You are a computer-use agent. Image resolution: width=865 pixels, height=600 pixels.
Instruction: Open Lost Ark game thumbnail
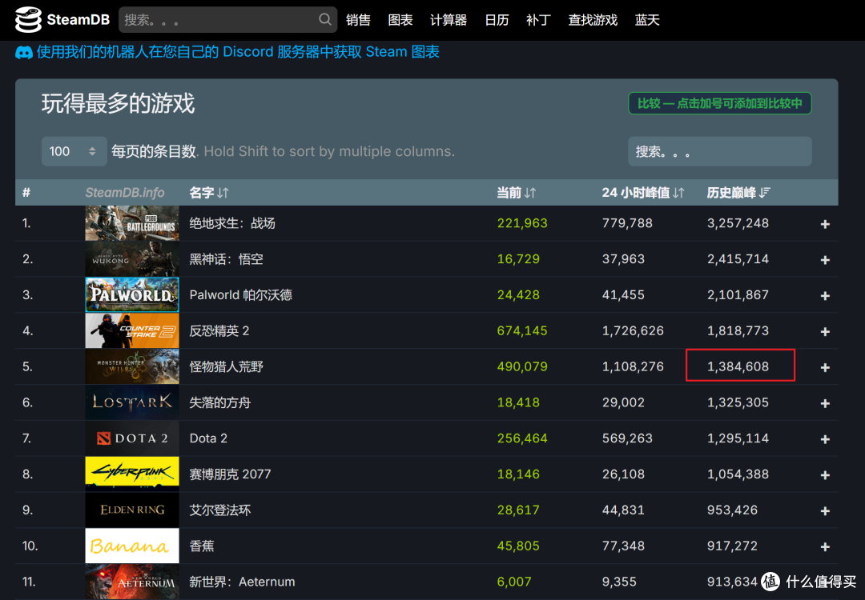132,402
